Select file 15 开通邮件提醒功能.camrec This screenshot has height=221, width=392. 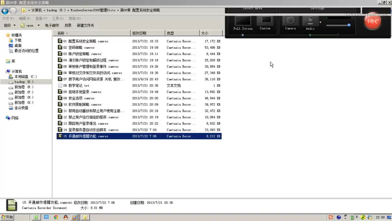(139, 136)
